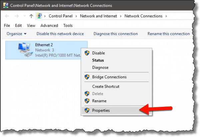Open the recent locations dropdown arrow
The image size is (200, 137).
(24, 16)
